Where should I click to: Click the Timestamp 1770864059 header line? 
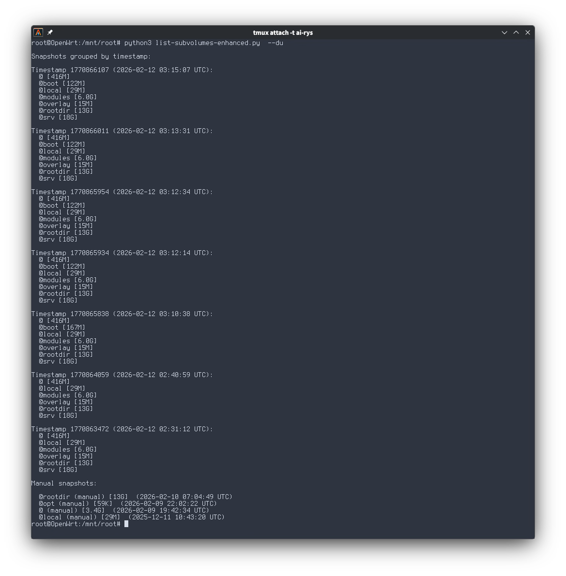(x=122, y=375)
